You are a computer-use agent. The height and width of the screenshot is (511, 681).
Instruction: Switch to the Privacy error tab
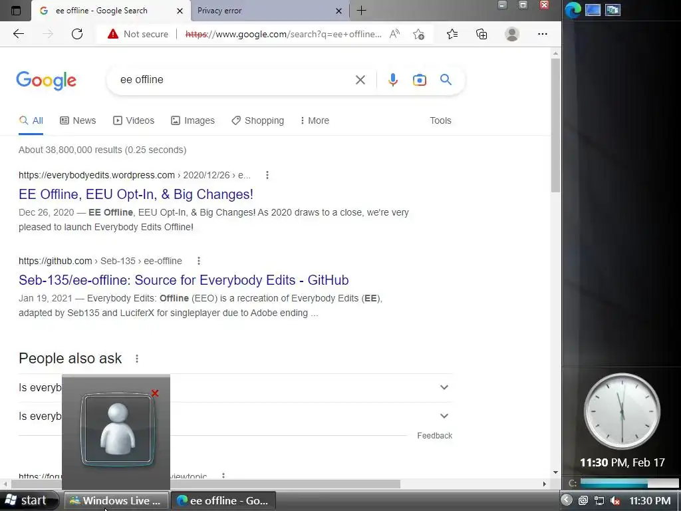tap(269, 11)
